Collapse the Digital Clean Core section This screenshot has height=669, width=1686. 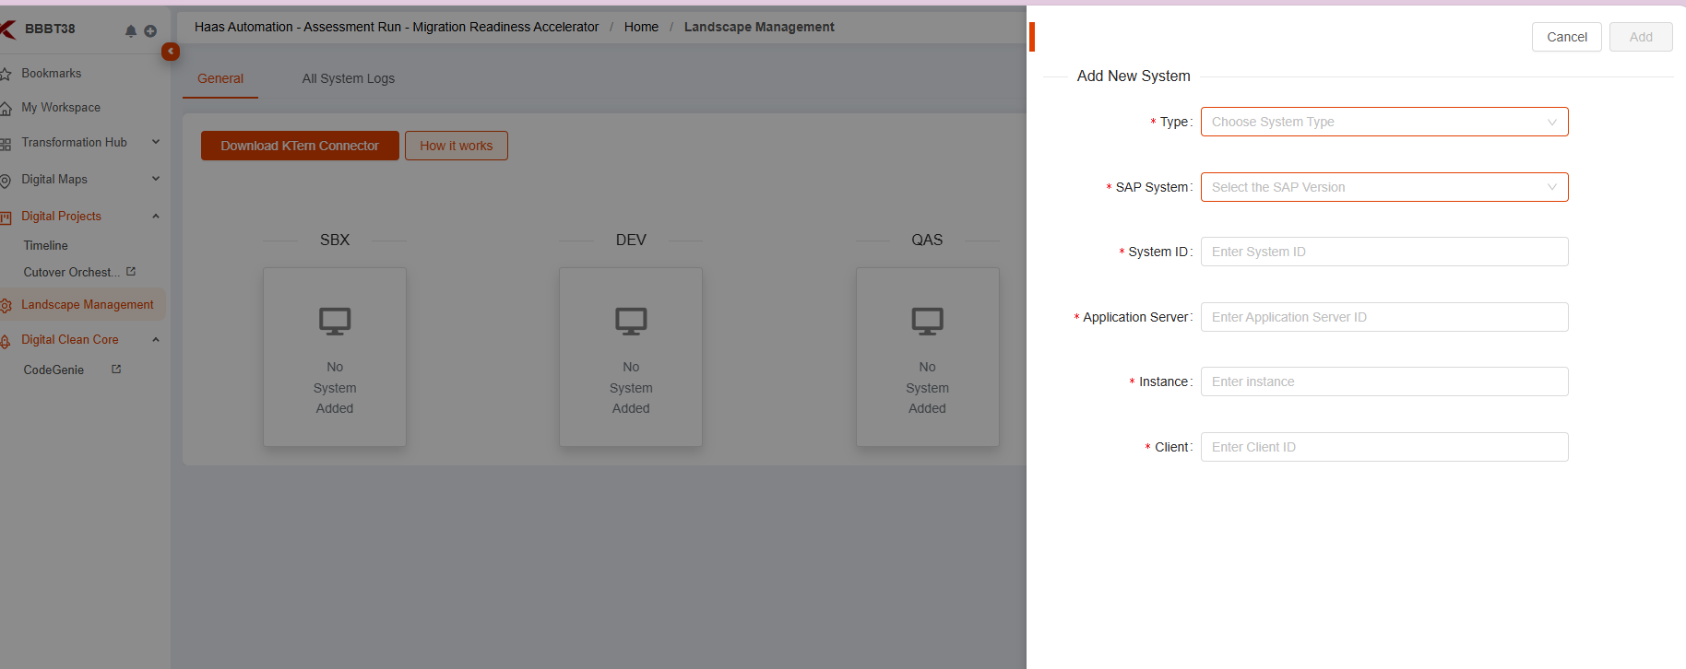156,340
